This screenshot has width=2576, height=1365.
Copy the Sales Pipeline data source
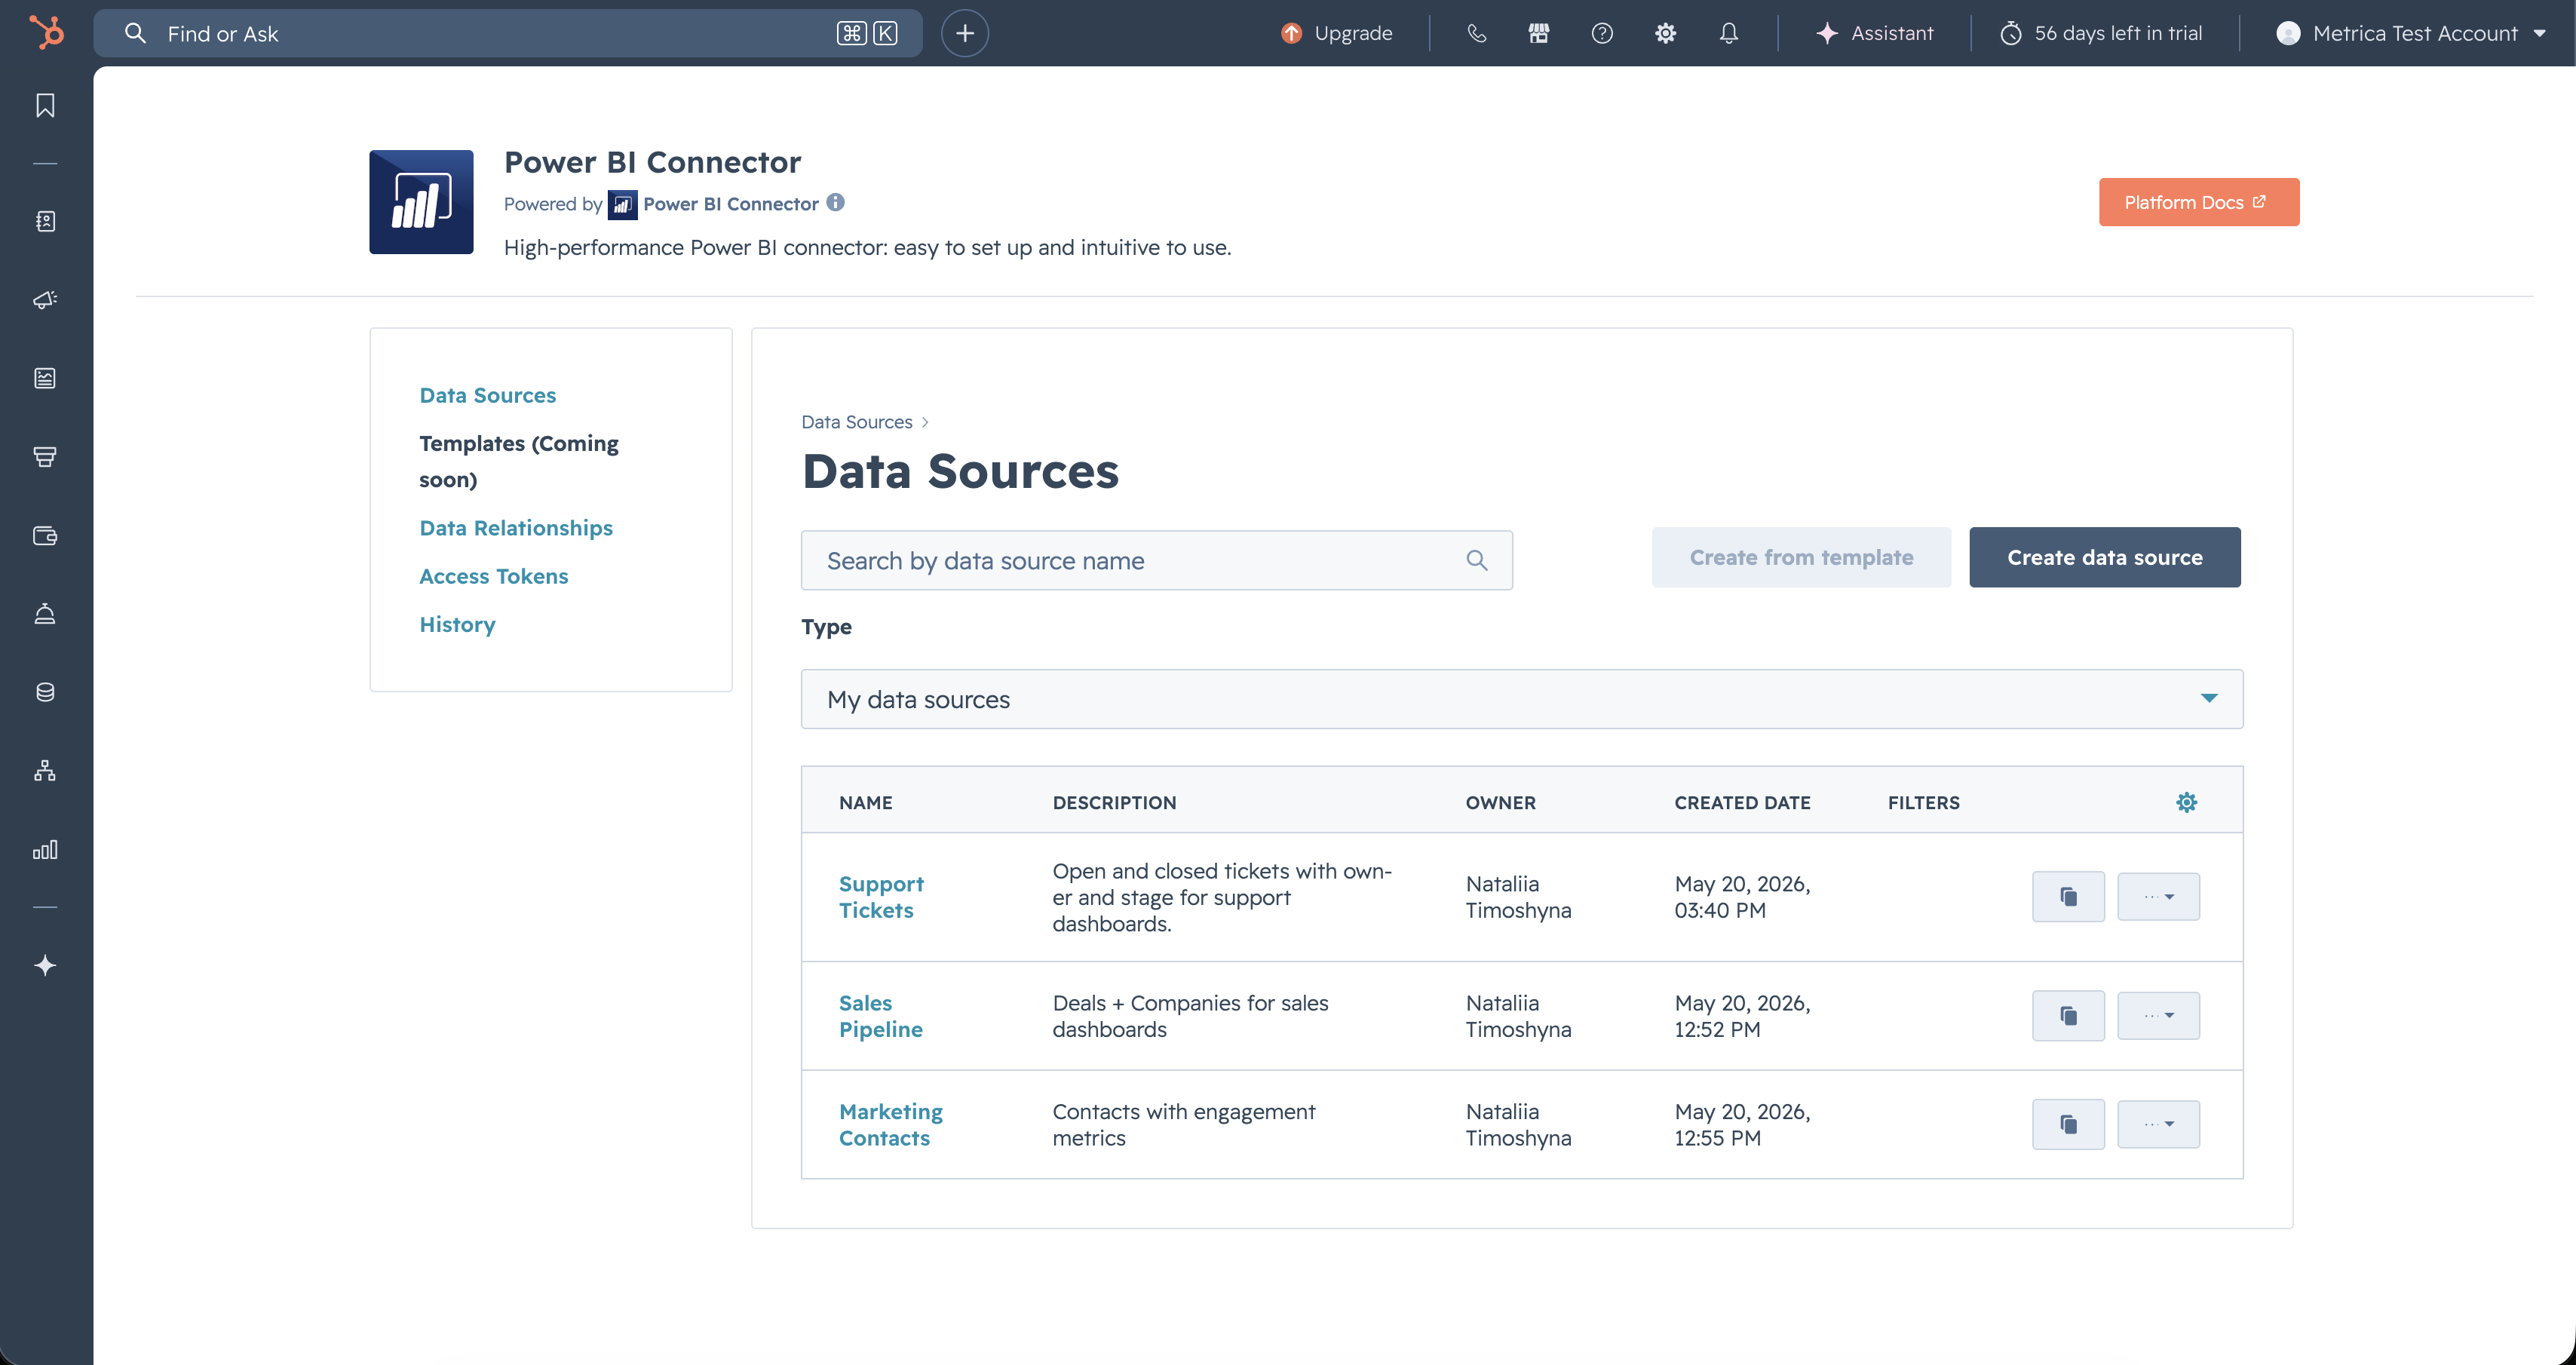point(2068,1016)
